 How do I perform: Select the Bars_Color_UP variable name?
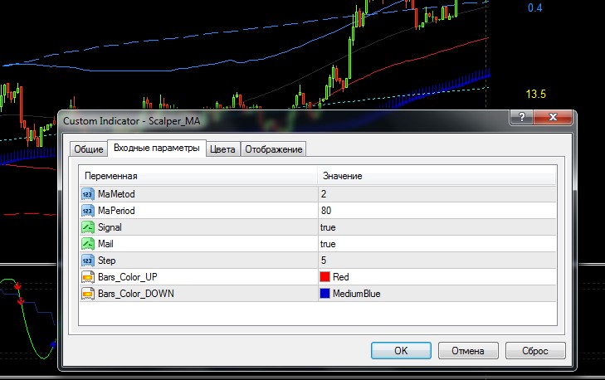(x=127, y=277)
